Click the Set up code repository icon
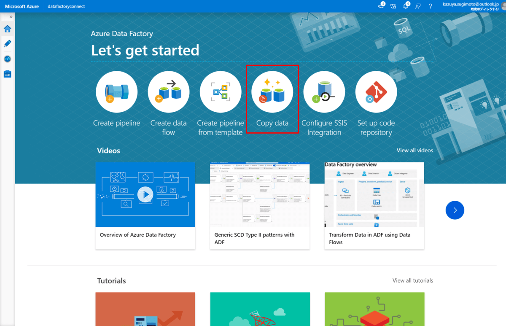The height and width of the screenshot is (326, 506). click(x=376, y=92)
